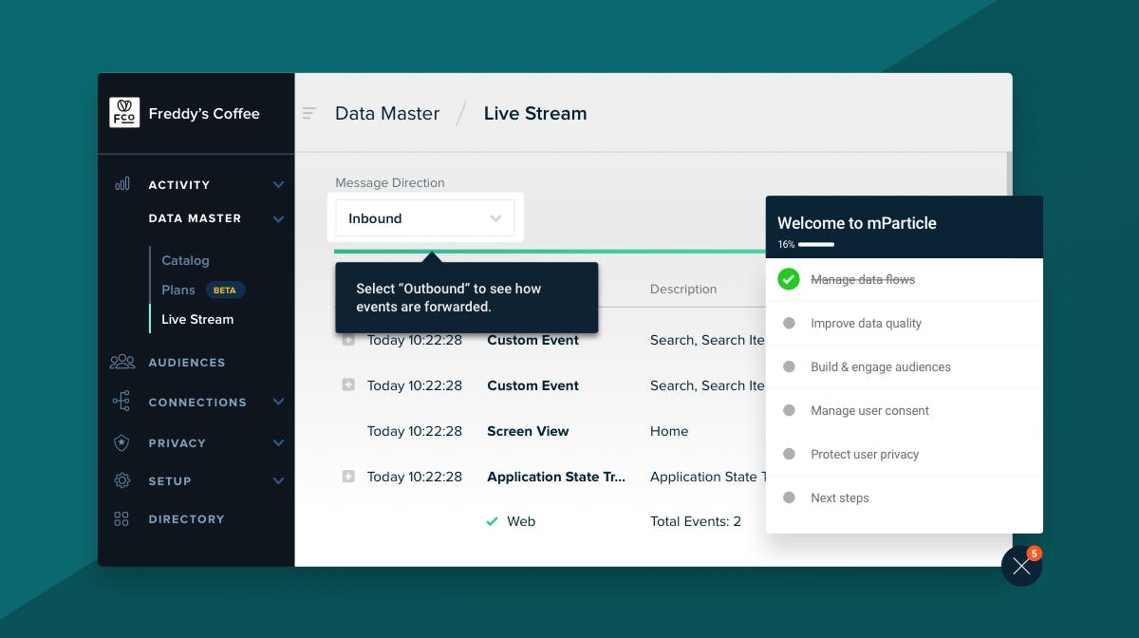Select the circle beside Next steps
The height and width of the screenshot is (638, 1139).
click(x=789, y=497)
